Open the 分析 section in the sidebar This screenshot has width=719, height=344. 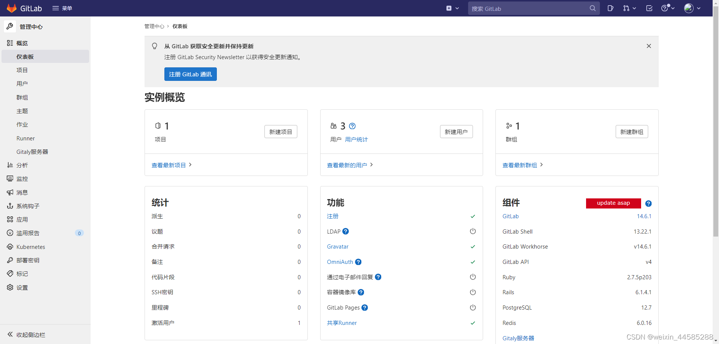coord(22,165)
